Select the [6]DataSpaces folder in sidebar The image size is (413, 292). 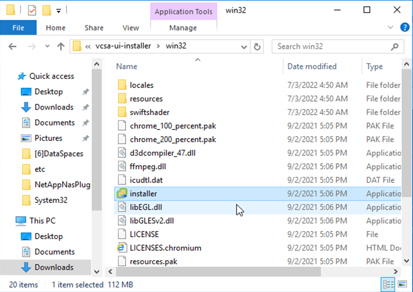(59, 154)
